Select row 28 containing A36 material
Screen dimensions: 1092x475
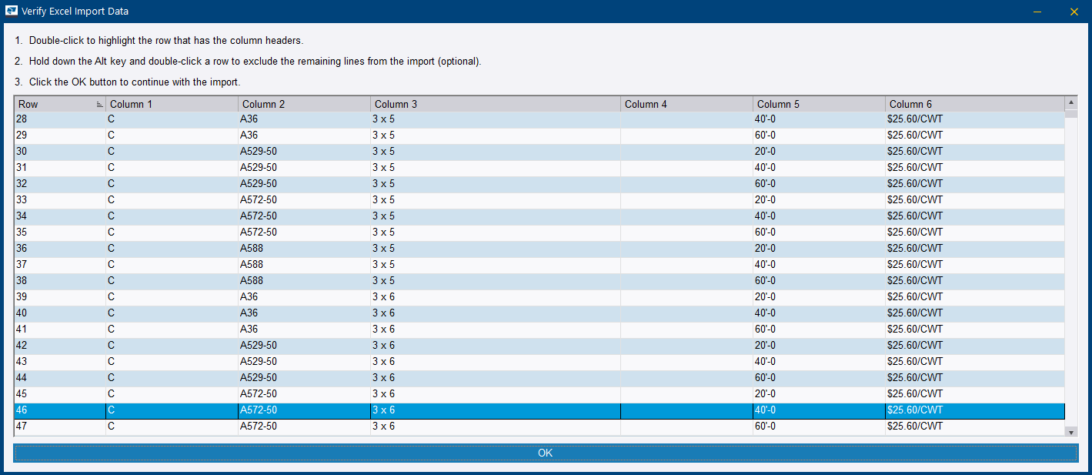(x=308, y=119)
